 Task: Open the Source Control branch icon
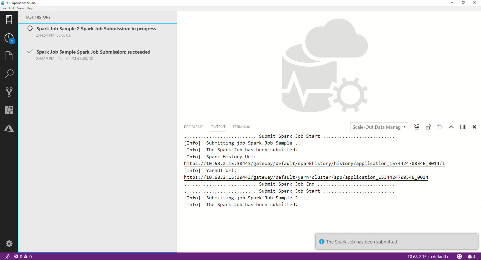[x=9, y=92]
